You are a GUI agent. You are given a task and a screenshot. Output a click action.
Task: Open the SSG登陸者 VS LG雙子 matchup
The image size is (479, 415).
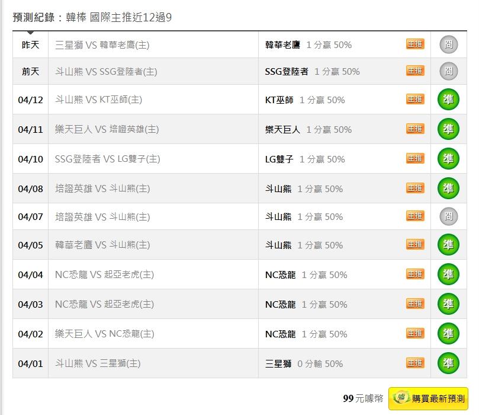[107, 159]
